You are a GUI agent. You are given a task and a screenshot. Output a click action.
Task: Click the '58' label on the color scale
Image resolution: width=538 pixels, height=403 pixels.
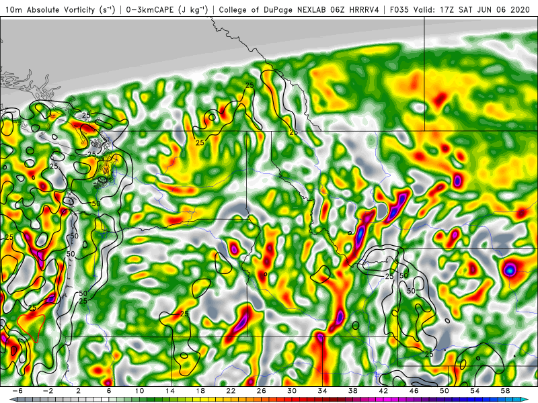pyautogui.click(x=505, y=391)
